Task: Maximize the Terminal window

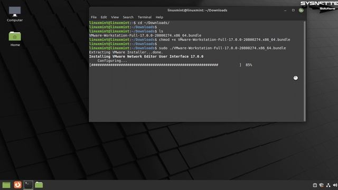Action: point(293,10)
